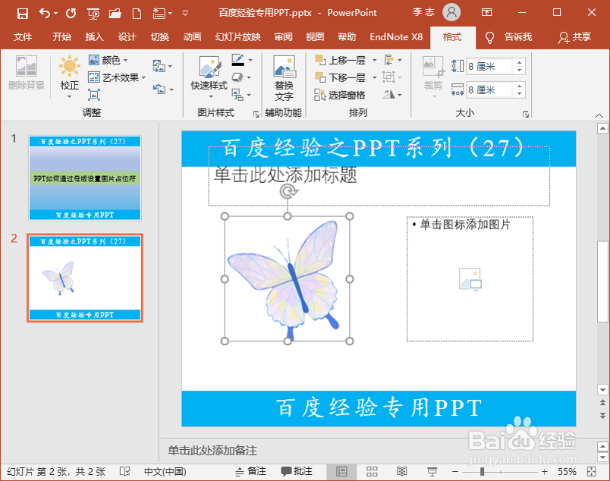Click the picture effects icon
Image resolution: width=610 pixels, height=481 pixels.
click(x=237, y=77)
